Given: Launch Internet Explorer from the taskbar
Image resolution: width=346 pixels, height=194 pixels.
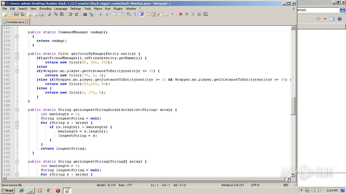Looking at the screenshot, I should (x=22, y=190).
